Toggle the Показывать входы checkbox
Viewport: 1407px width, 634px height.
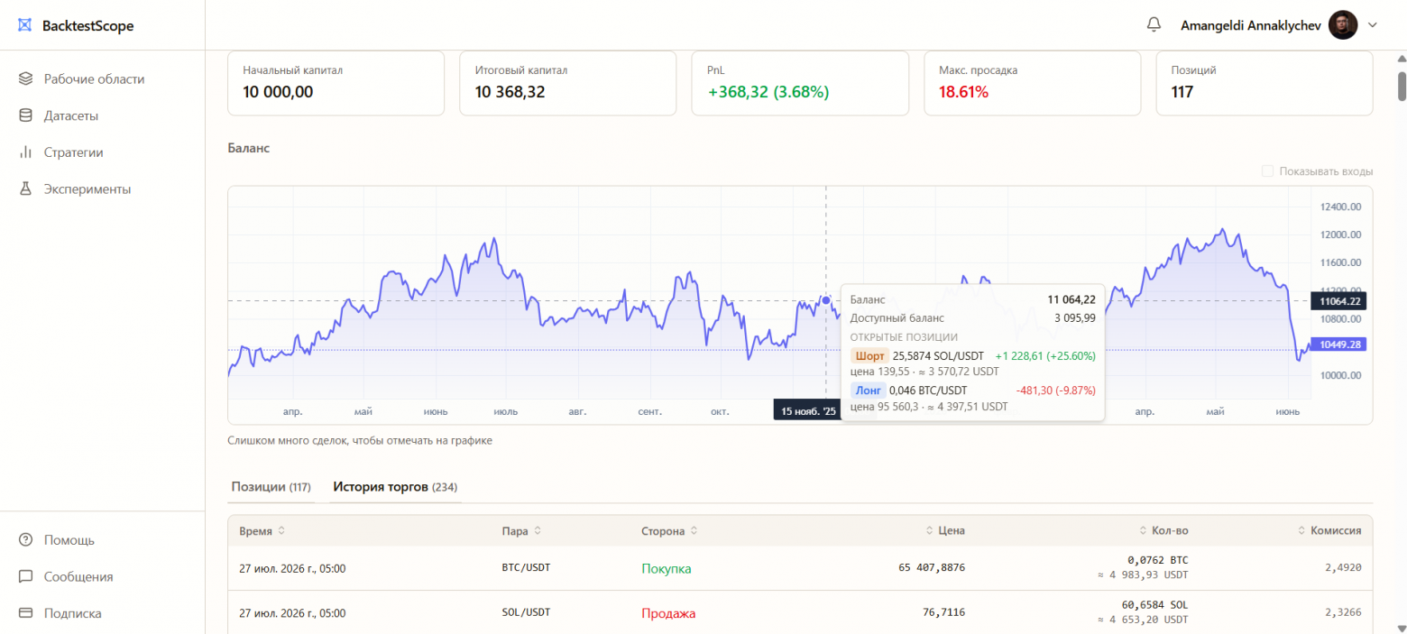(1267, 171)
